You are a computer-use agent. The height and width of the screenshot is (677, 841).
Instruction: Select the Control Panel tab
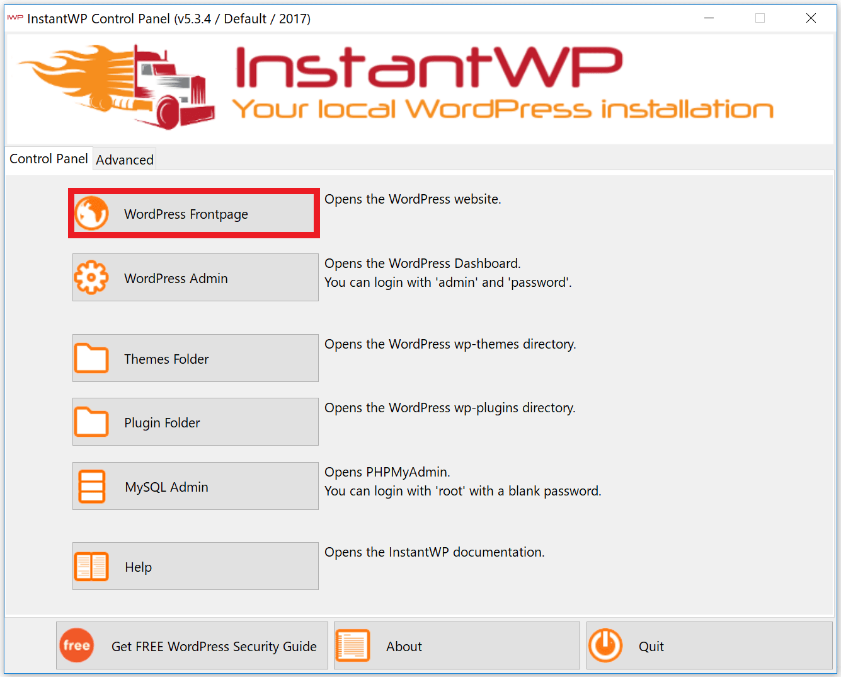point(49,158)
